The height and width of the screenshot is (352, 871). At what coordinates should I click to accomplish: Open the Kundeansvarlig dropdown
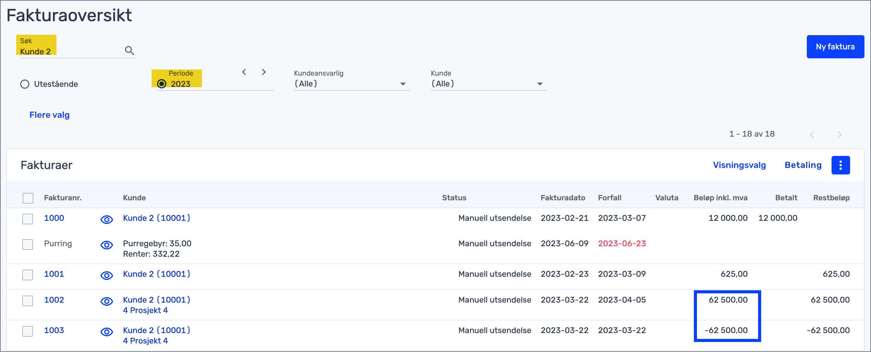[x=352, y=84]
